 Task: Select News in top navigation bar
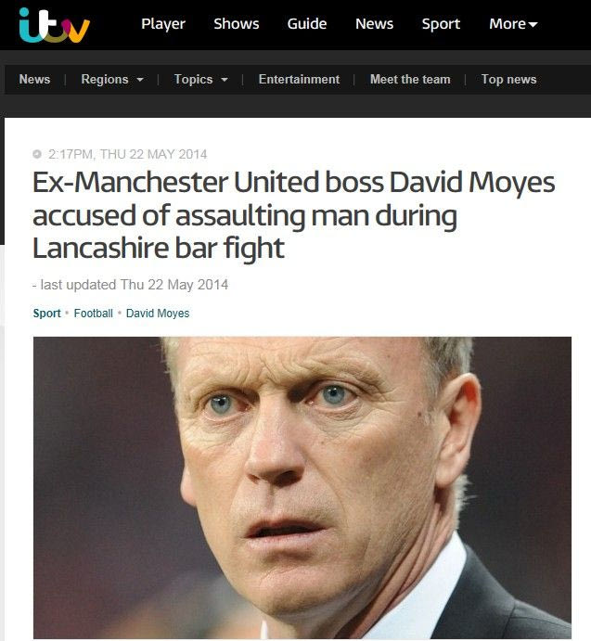(x=374, y=24)
